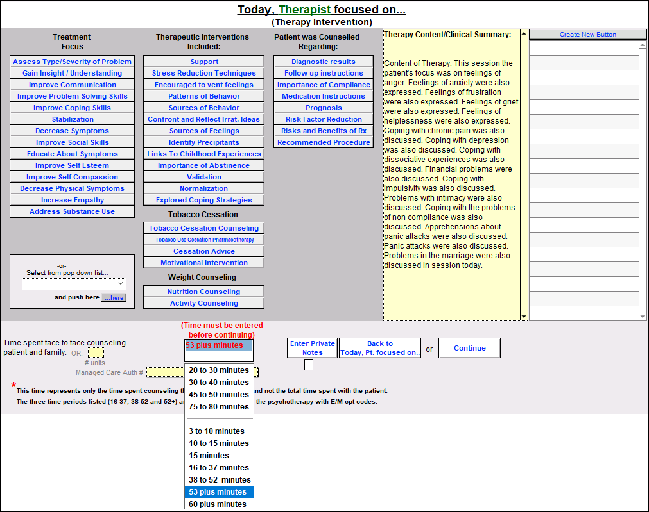
Task: Select Tobacco Cessation Counseling
Action: click(203, 228)
